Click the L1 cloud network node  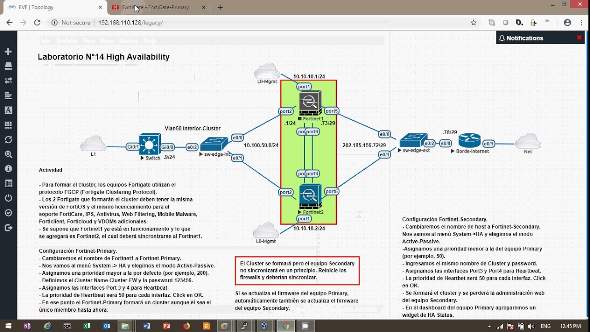pyautogui.click(x=93, y=143)
